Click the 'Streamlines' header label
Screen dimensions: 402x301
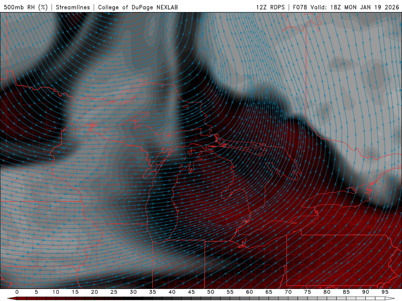click(x=73, y=7)
